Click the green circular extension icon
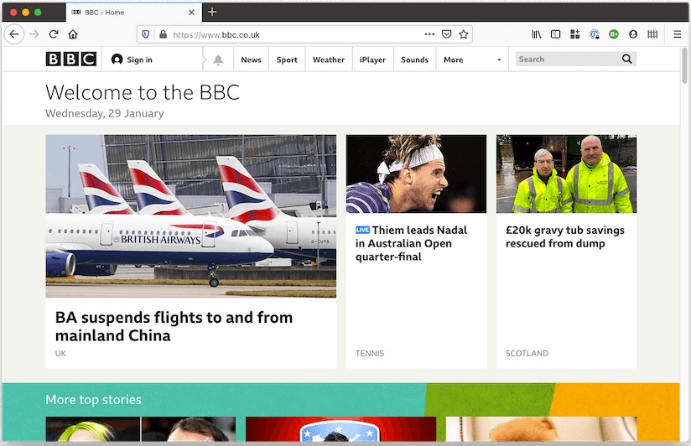The image size is (691, 446). pos(614,34)
